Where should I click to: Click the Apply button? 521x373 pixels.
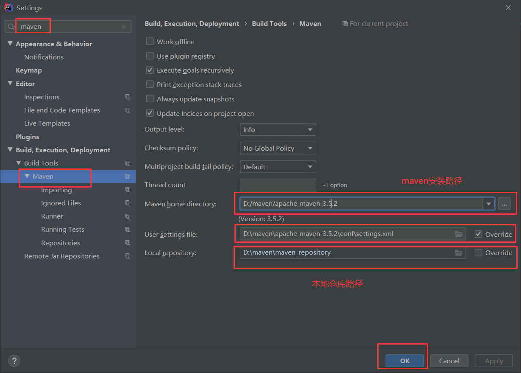point(494,361)
